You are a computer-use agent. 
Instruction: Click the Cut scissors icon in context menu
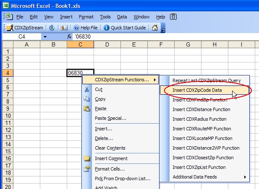(87, 89)
